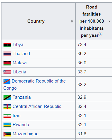
Task: Click the Tanzania flag icon
Action: pyautogui.click(x=7, y=98)
